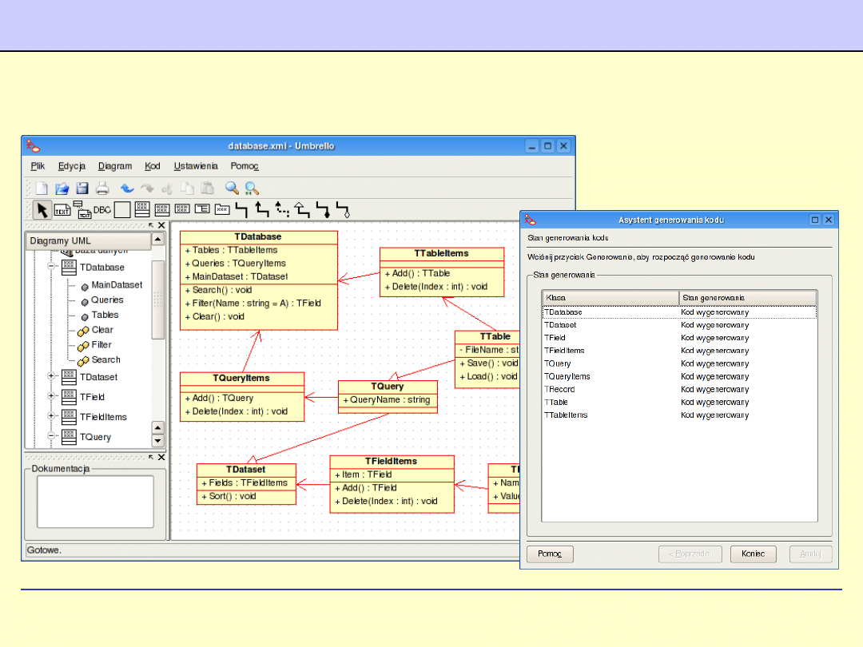The image size is (863, 647).
Task: Click inside the Dokumentacja text box
Action: point(95,501)
